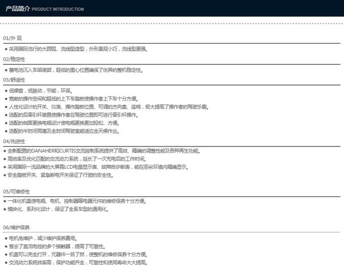This screenshot has height=275, width=344.
Task: Click bullet before 人性化设计的开关 line
Action: (x=5, y=107)
